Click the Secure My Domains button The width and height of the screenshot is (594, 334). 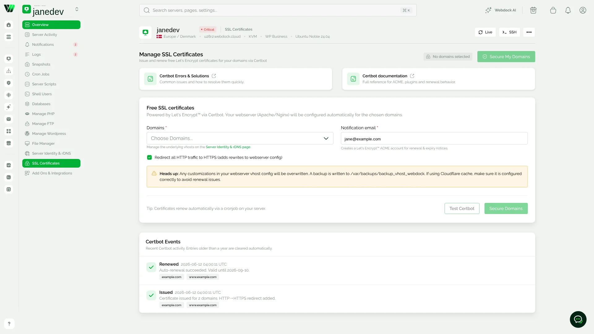point(506,57)
